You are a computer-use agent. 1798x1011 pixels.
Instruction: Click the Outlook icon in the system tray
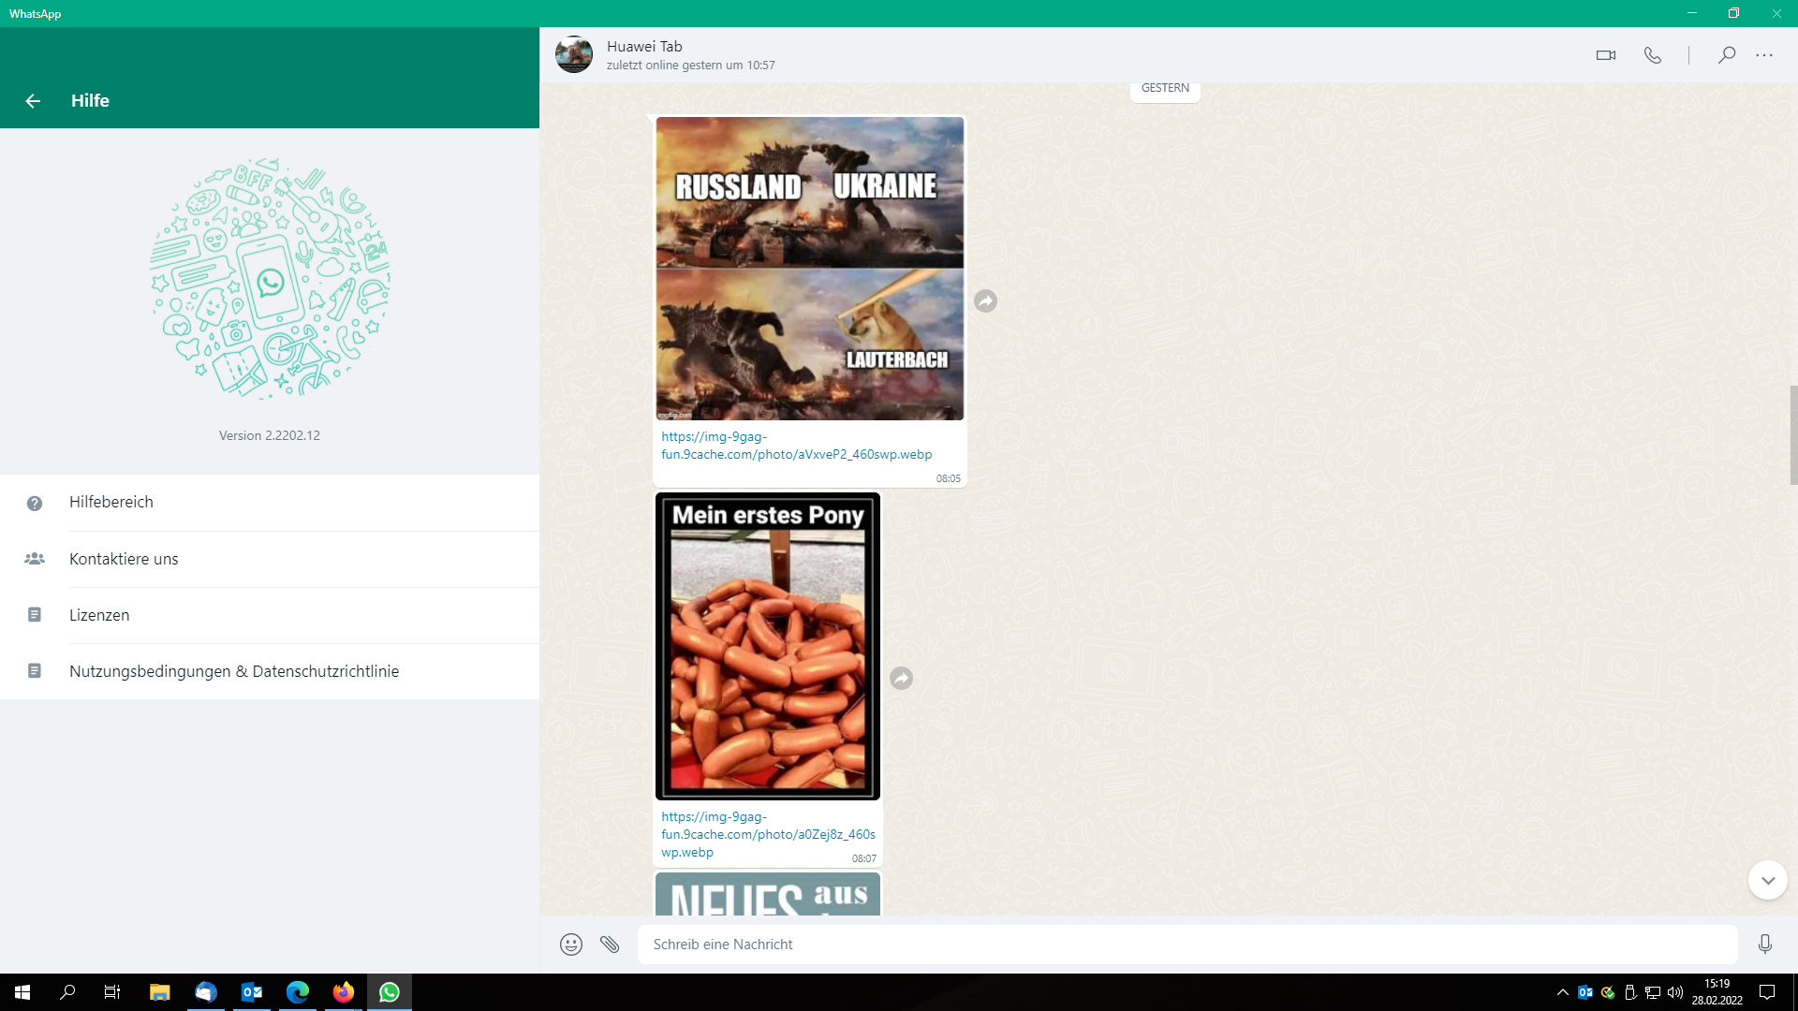coord(1585,992)
